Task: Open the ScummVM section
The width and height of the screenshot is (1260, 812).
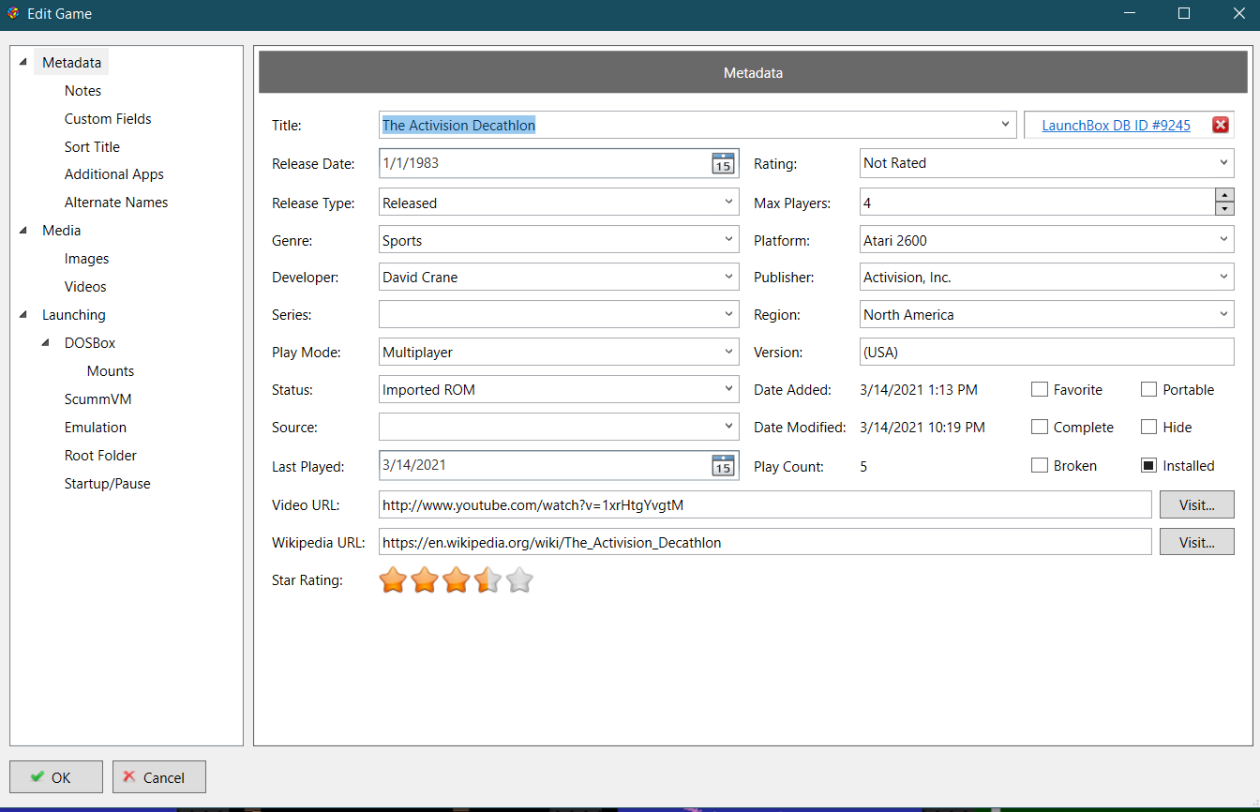Action: click(97, 399)
